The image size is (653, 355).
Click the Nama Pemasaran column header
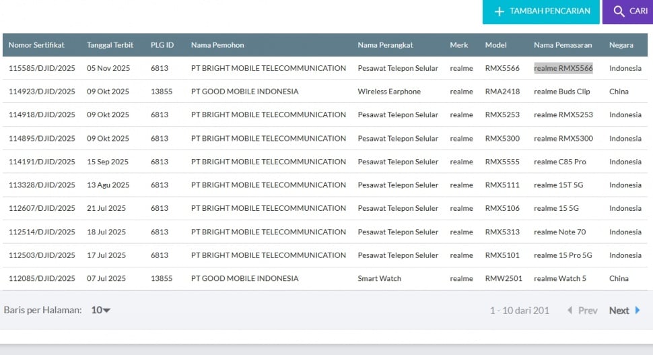point(563,45)
